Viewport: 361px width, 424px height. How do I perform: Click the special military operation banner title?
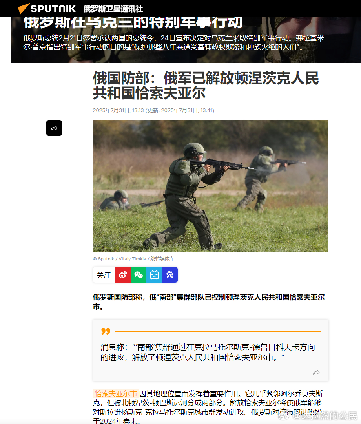tap(133, 22)
